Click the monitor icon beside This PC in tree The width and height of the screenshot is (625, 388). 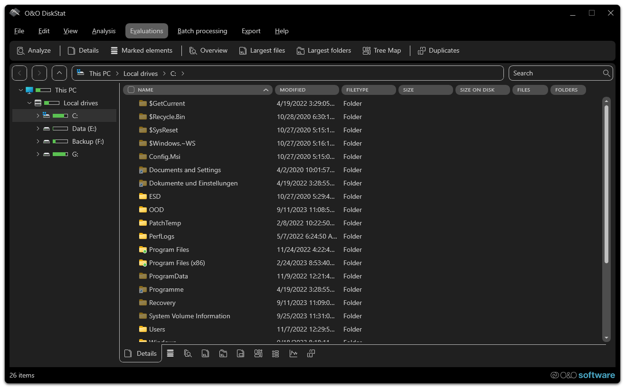click(29, 90)
